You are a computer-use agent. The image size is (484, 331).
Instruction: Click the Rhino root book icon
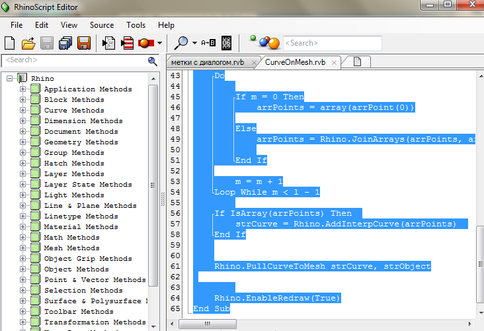pyautogui.click(x=22, y=78)
